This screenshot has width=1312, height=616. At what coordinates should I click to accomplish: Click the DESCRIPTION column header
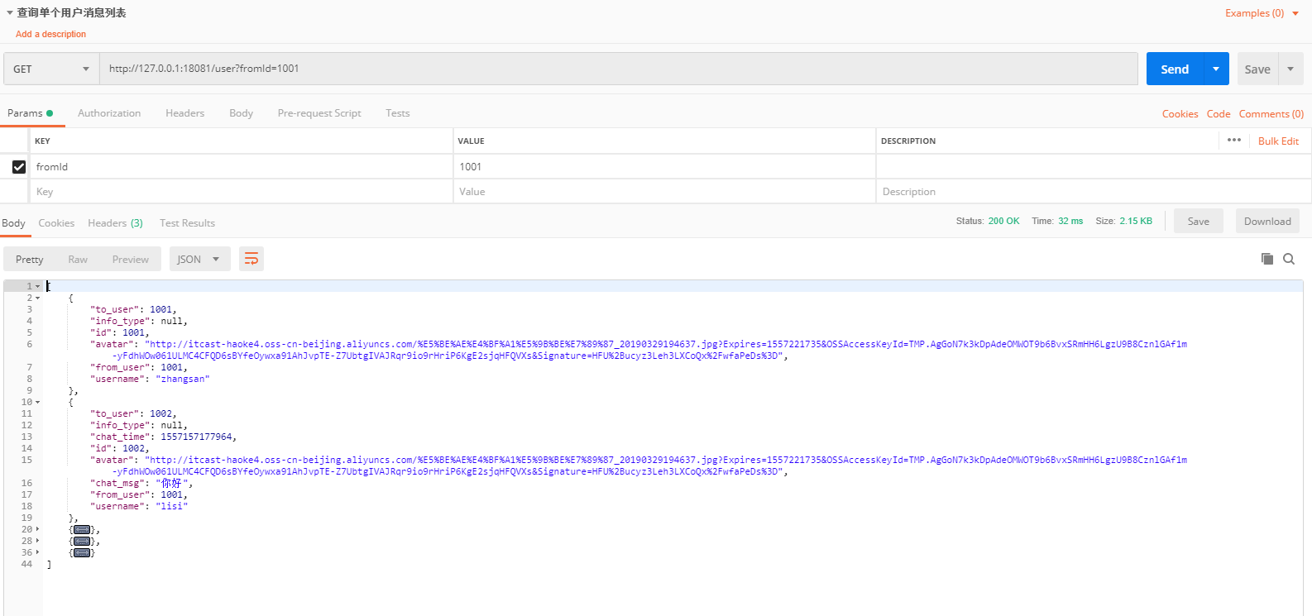pyautogui.click(x=908, y=141)
